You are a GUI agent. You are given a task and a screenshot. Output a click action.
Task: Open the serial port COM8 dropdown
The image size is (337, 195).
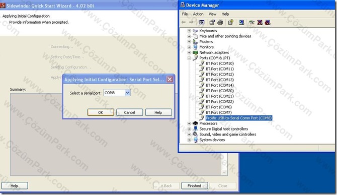pos(127,93)
